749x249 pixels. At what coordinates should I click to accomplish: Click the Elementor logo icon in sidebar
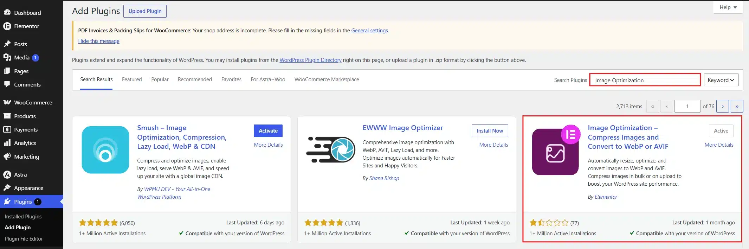click(7, 26)
